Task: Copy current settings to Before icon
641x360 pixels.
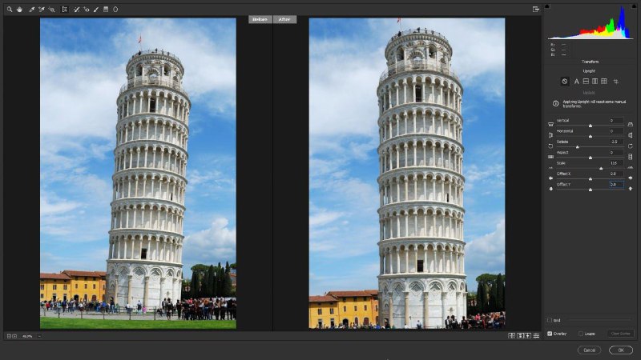Action: coord(528,335)
